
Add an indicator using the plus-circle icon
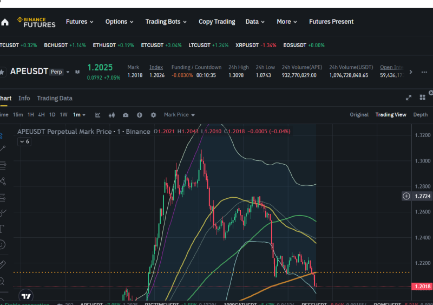click(x=140, y=115)
